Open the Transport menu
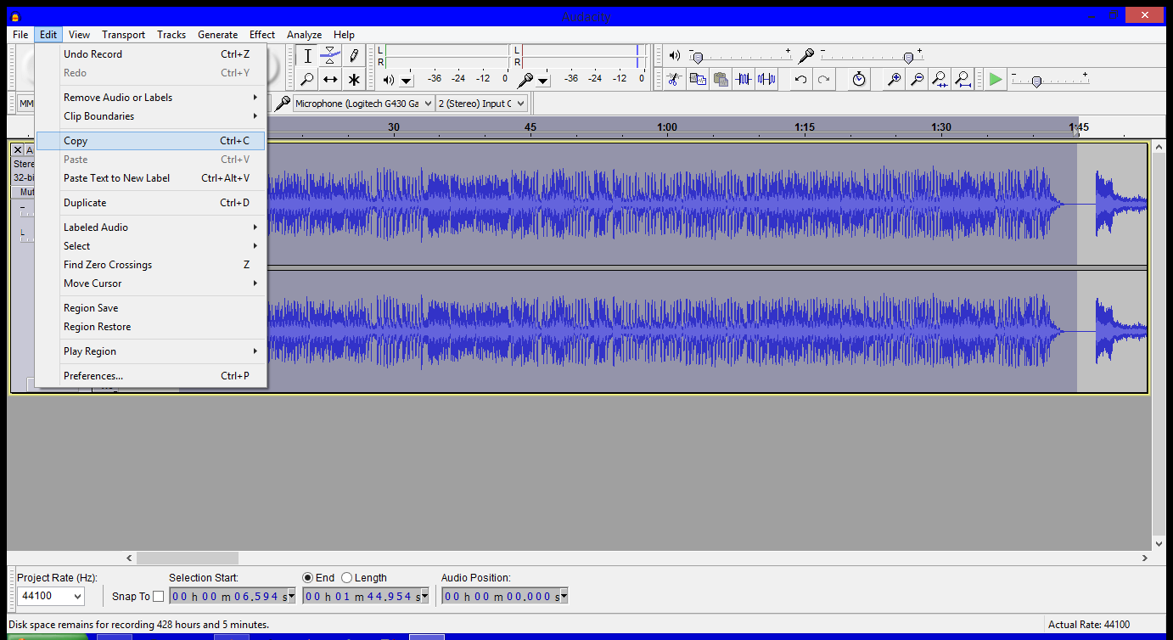This screenshot has width=1173, height=640. coord(124,35)
